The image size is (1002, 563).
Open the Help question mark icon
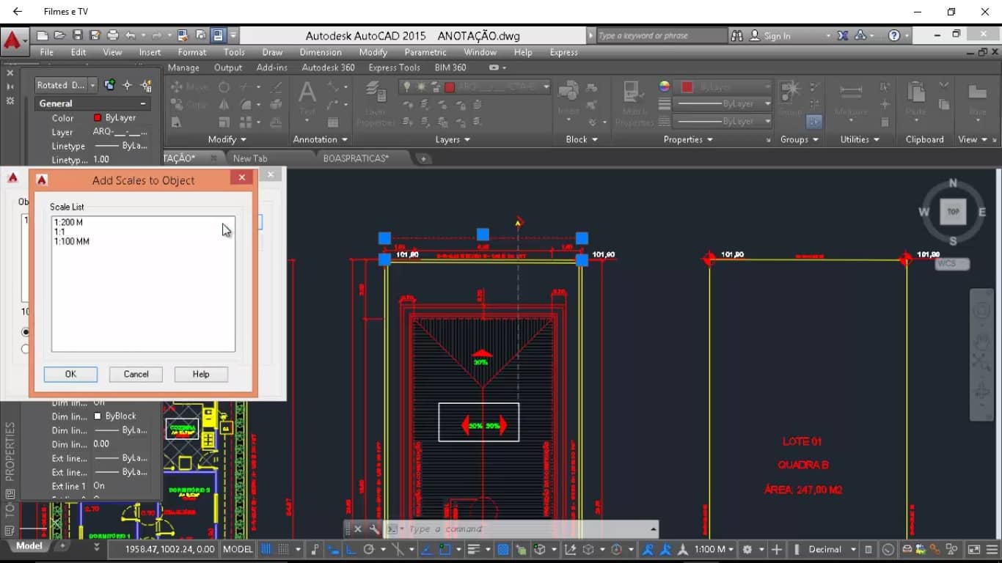click(893, 35)
